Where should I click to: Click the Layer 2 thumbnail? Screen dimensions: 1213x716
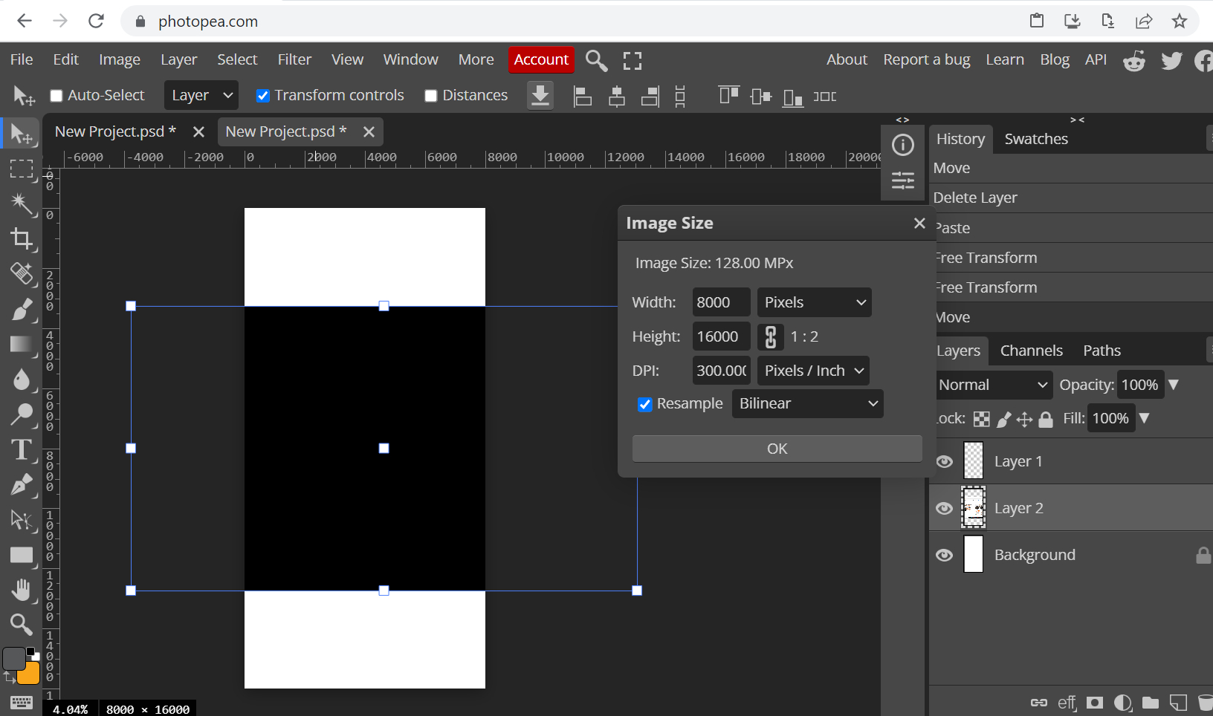coord(974,507)
